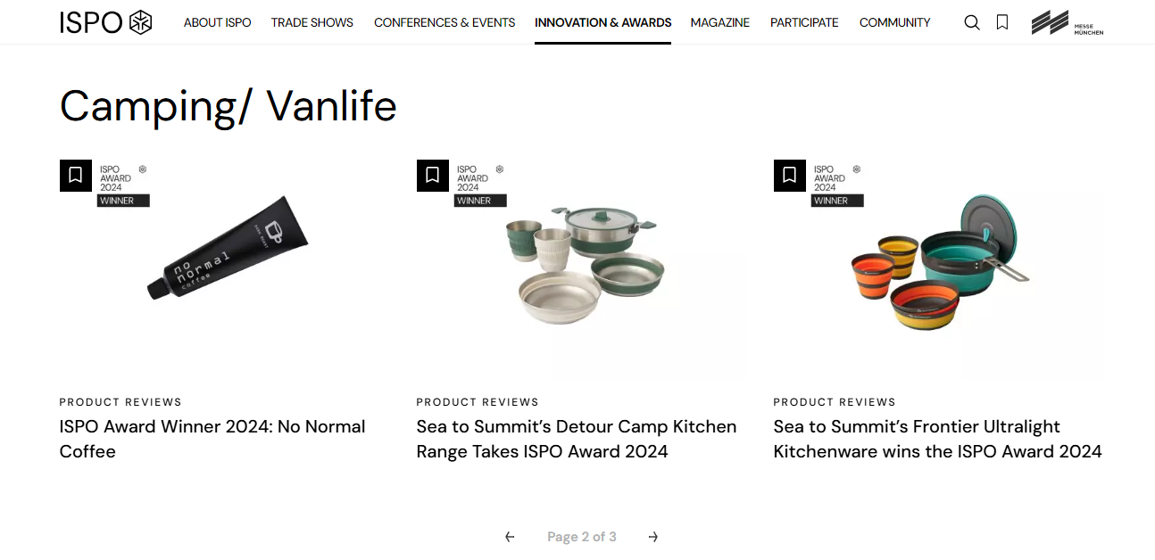Open the Innovation & Awards menu

602,22
